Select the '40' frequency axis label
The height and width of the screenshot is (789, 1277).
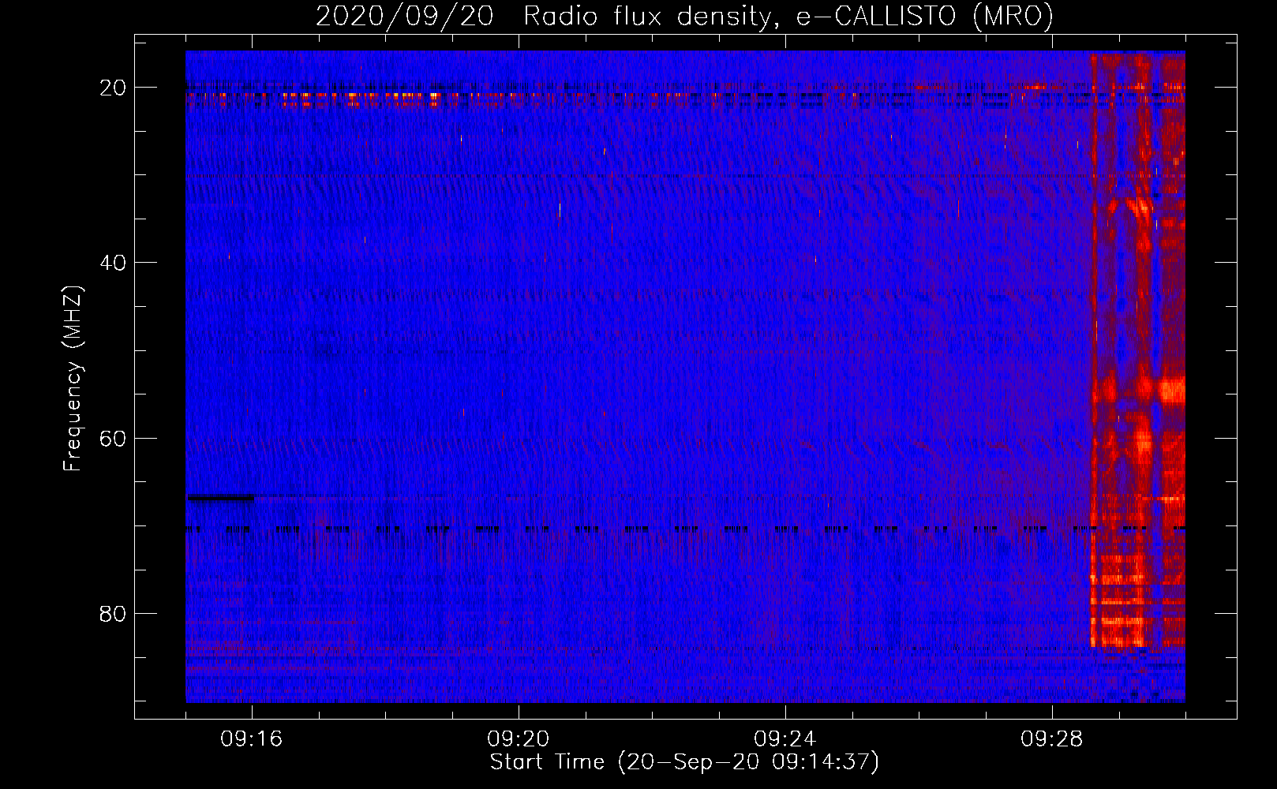114,263
